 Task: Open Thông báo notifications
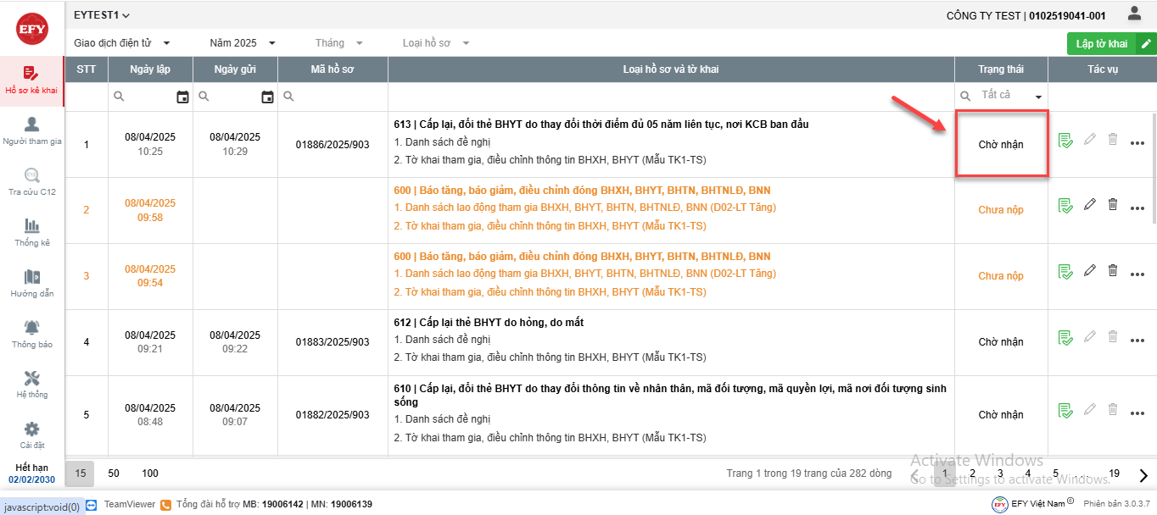[32, 334]
